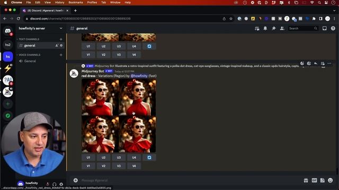Image resolution: width=339 pixels, height=190 pixels.
Task: Upscale image with lower U2 button
Action: coord(104,157)
